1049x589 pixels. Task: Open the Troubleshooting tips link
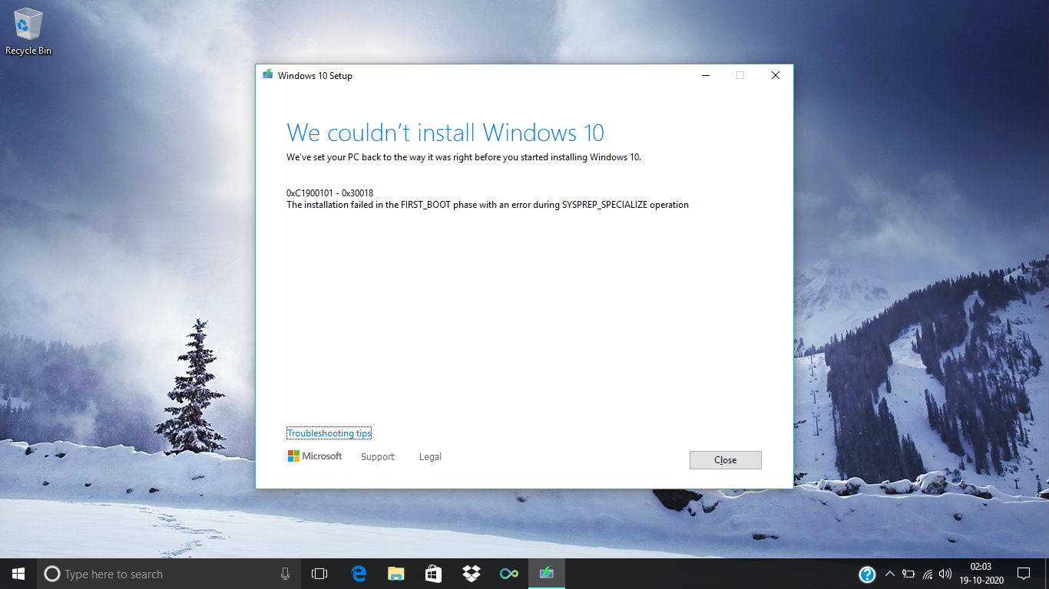(329, 433)
